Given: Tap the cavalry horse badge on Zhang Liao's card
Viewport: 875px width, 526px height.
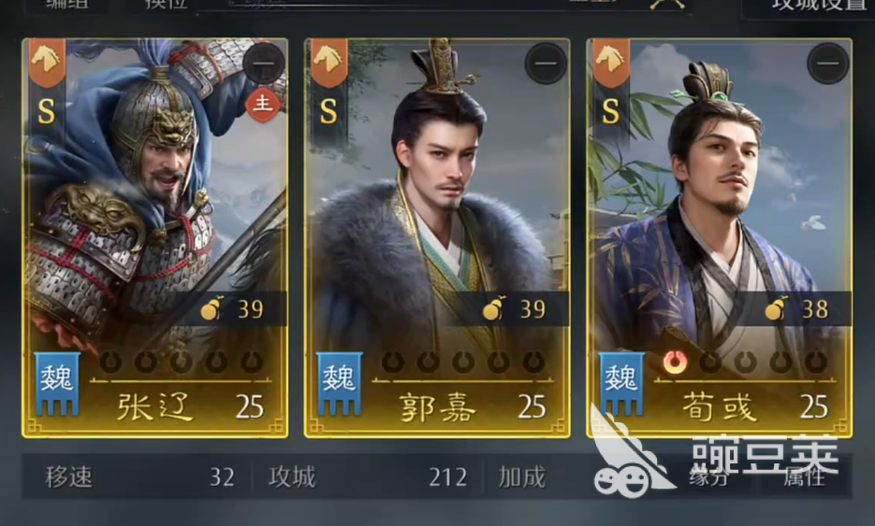Looking at the screenshot, I should (47, 63).
